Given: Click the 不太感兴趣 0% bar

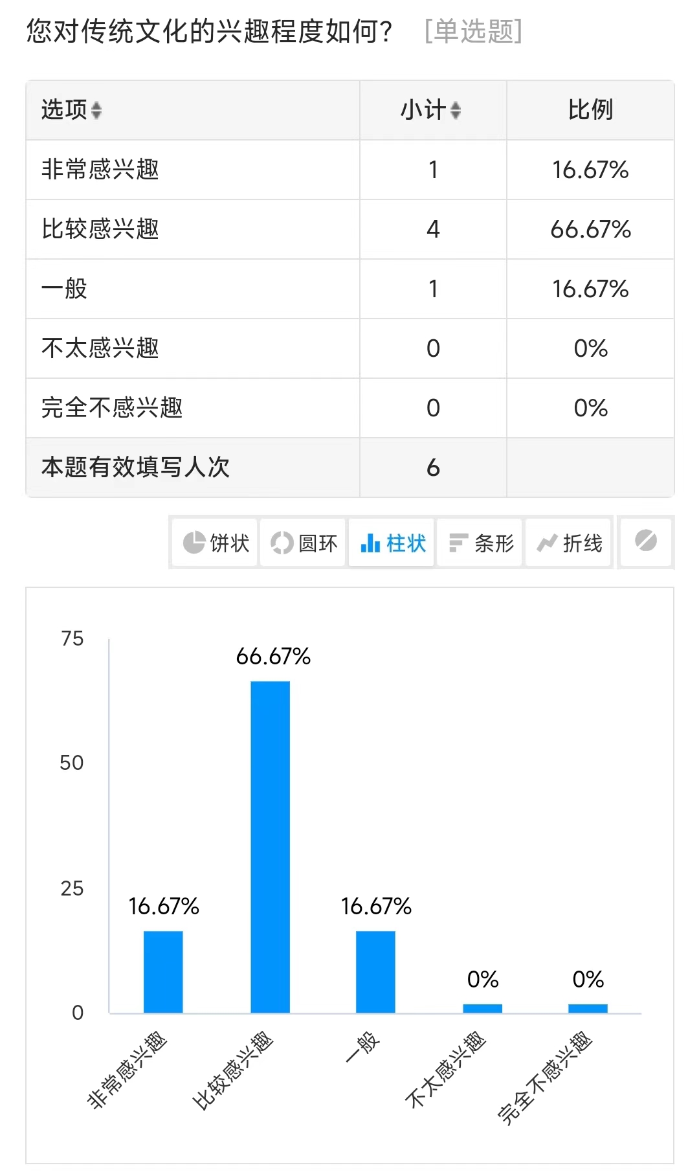Looking at the screenshot, I should click(483, 1009).
